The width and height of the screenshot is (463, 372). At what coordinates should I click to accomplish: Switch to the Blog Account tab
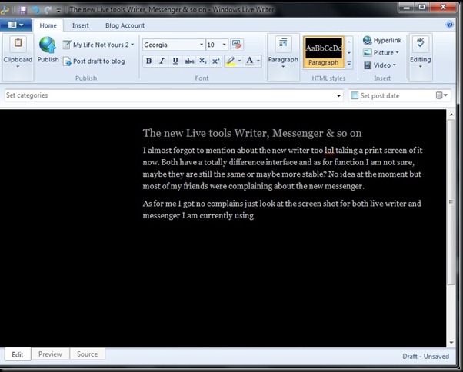coord(125,25)
